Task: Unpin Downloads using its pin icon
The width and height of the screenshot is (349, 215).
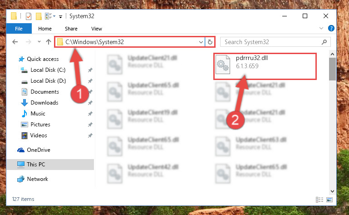Action: click(x=90, y=103)
